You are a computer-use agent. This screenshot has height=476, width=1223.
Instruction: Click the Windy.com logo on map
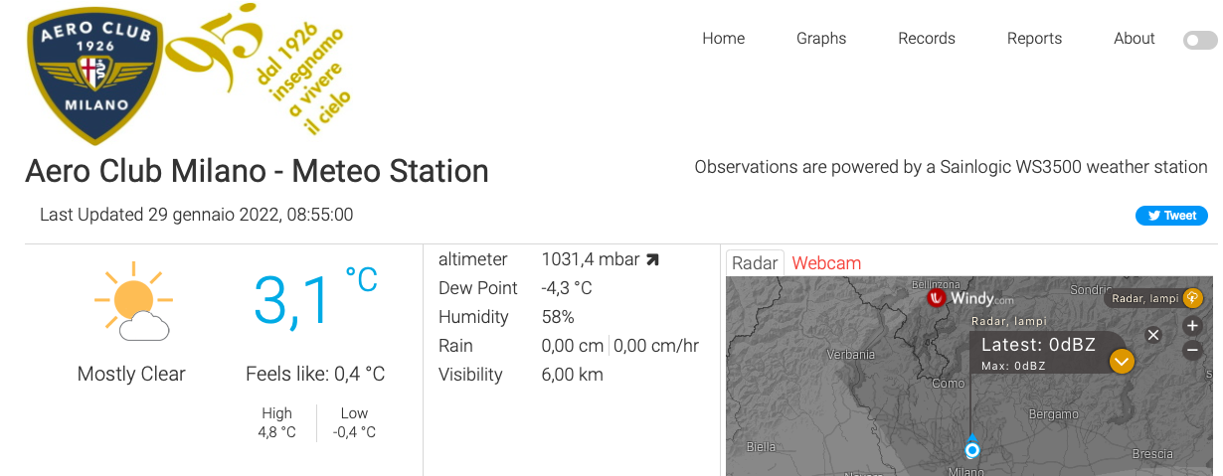pyautogui.click(x=970, y=298)
